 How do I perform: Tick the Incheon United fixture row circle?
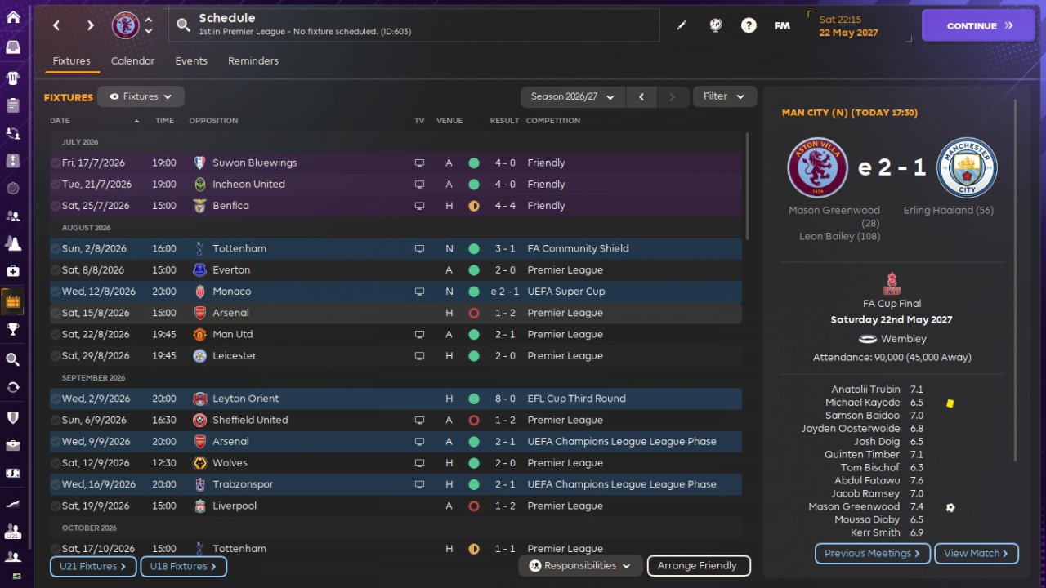point(56,185)
